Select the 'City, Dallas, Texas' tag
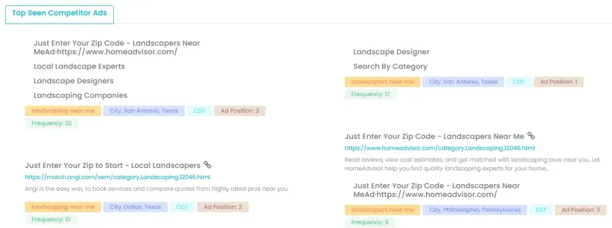 point(135,207)
